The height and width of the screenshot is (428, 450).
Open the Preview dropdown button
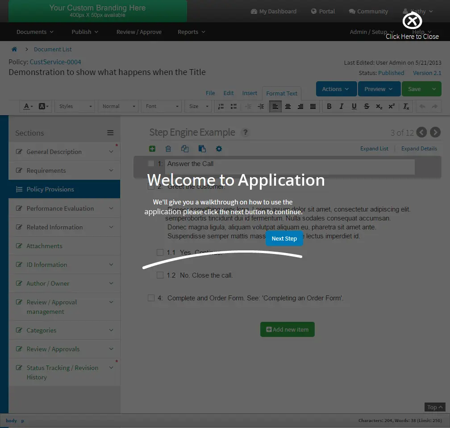pos(379,89)
